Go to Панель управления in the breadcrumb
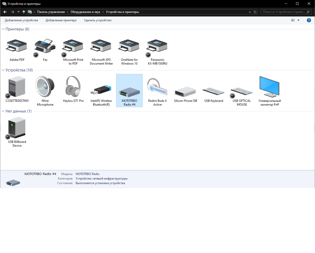The image size is (315, 253). (x=51, y=12)
